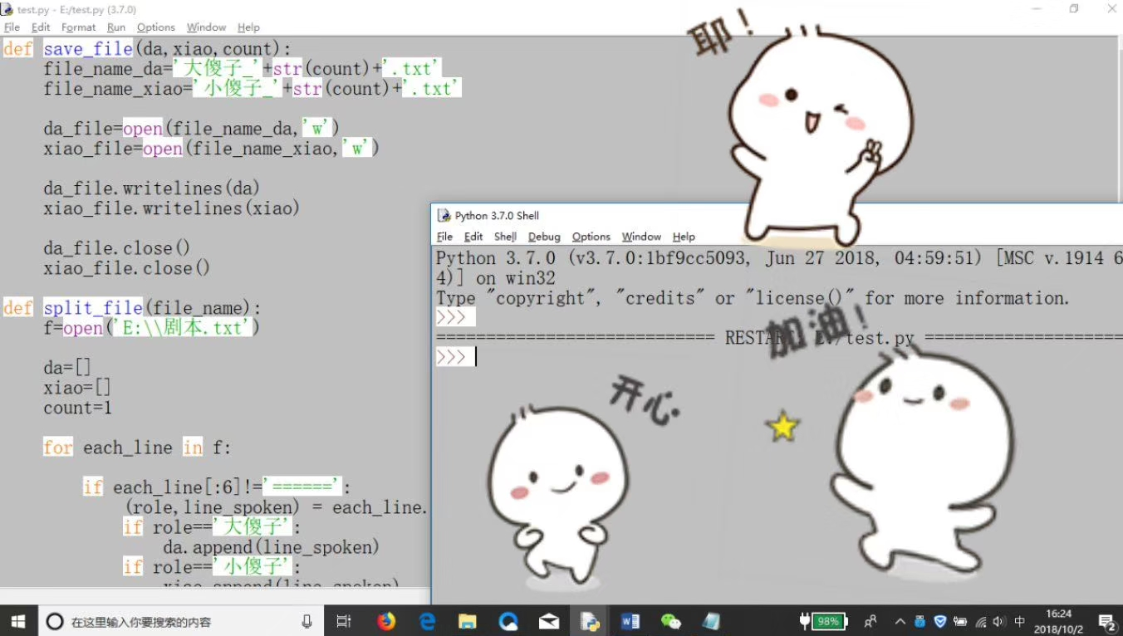Open the People icon in tray

tap(870, 621)
